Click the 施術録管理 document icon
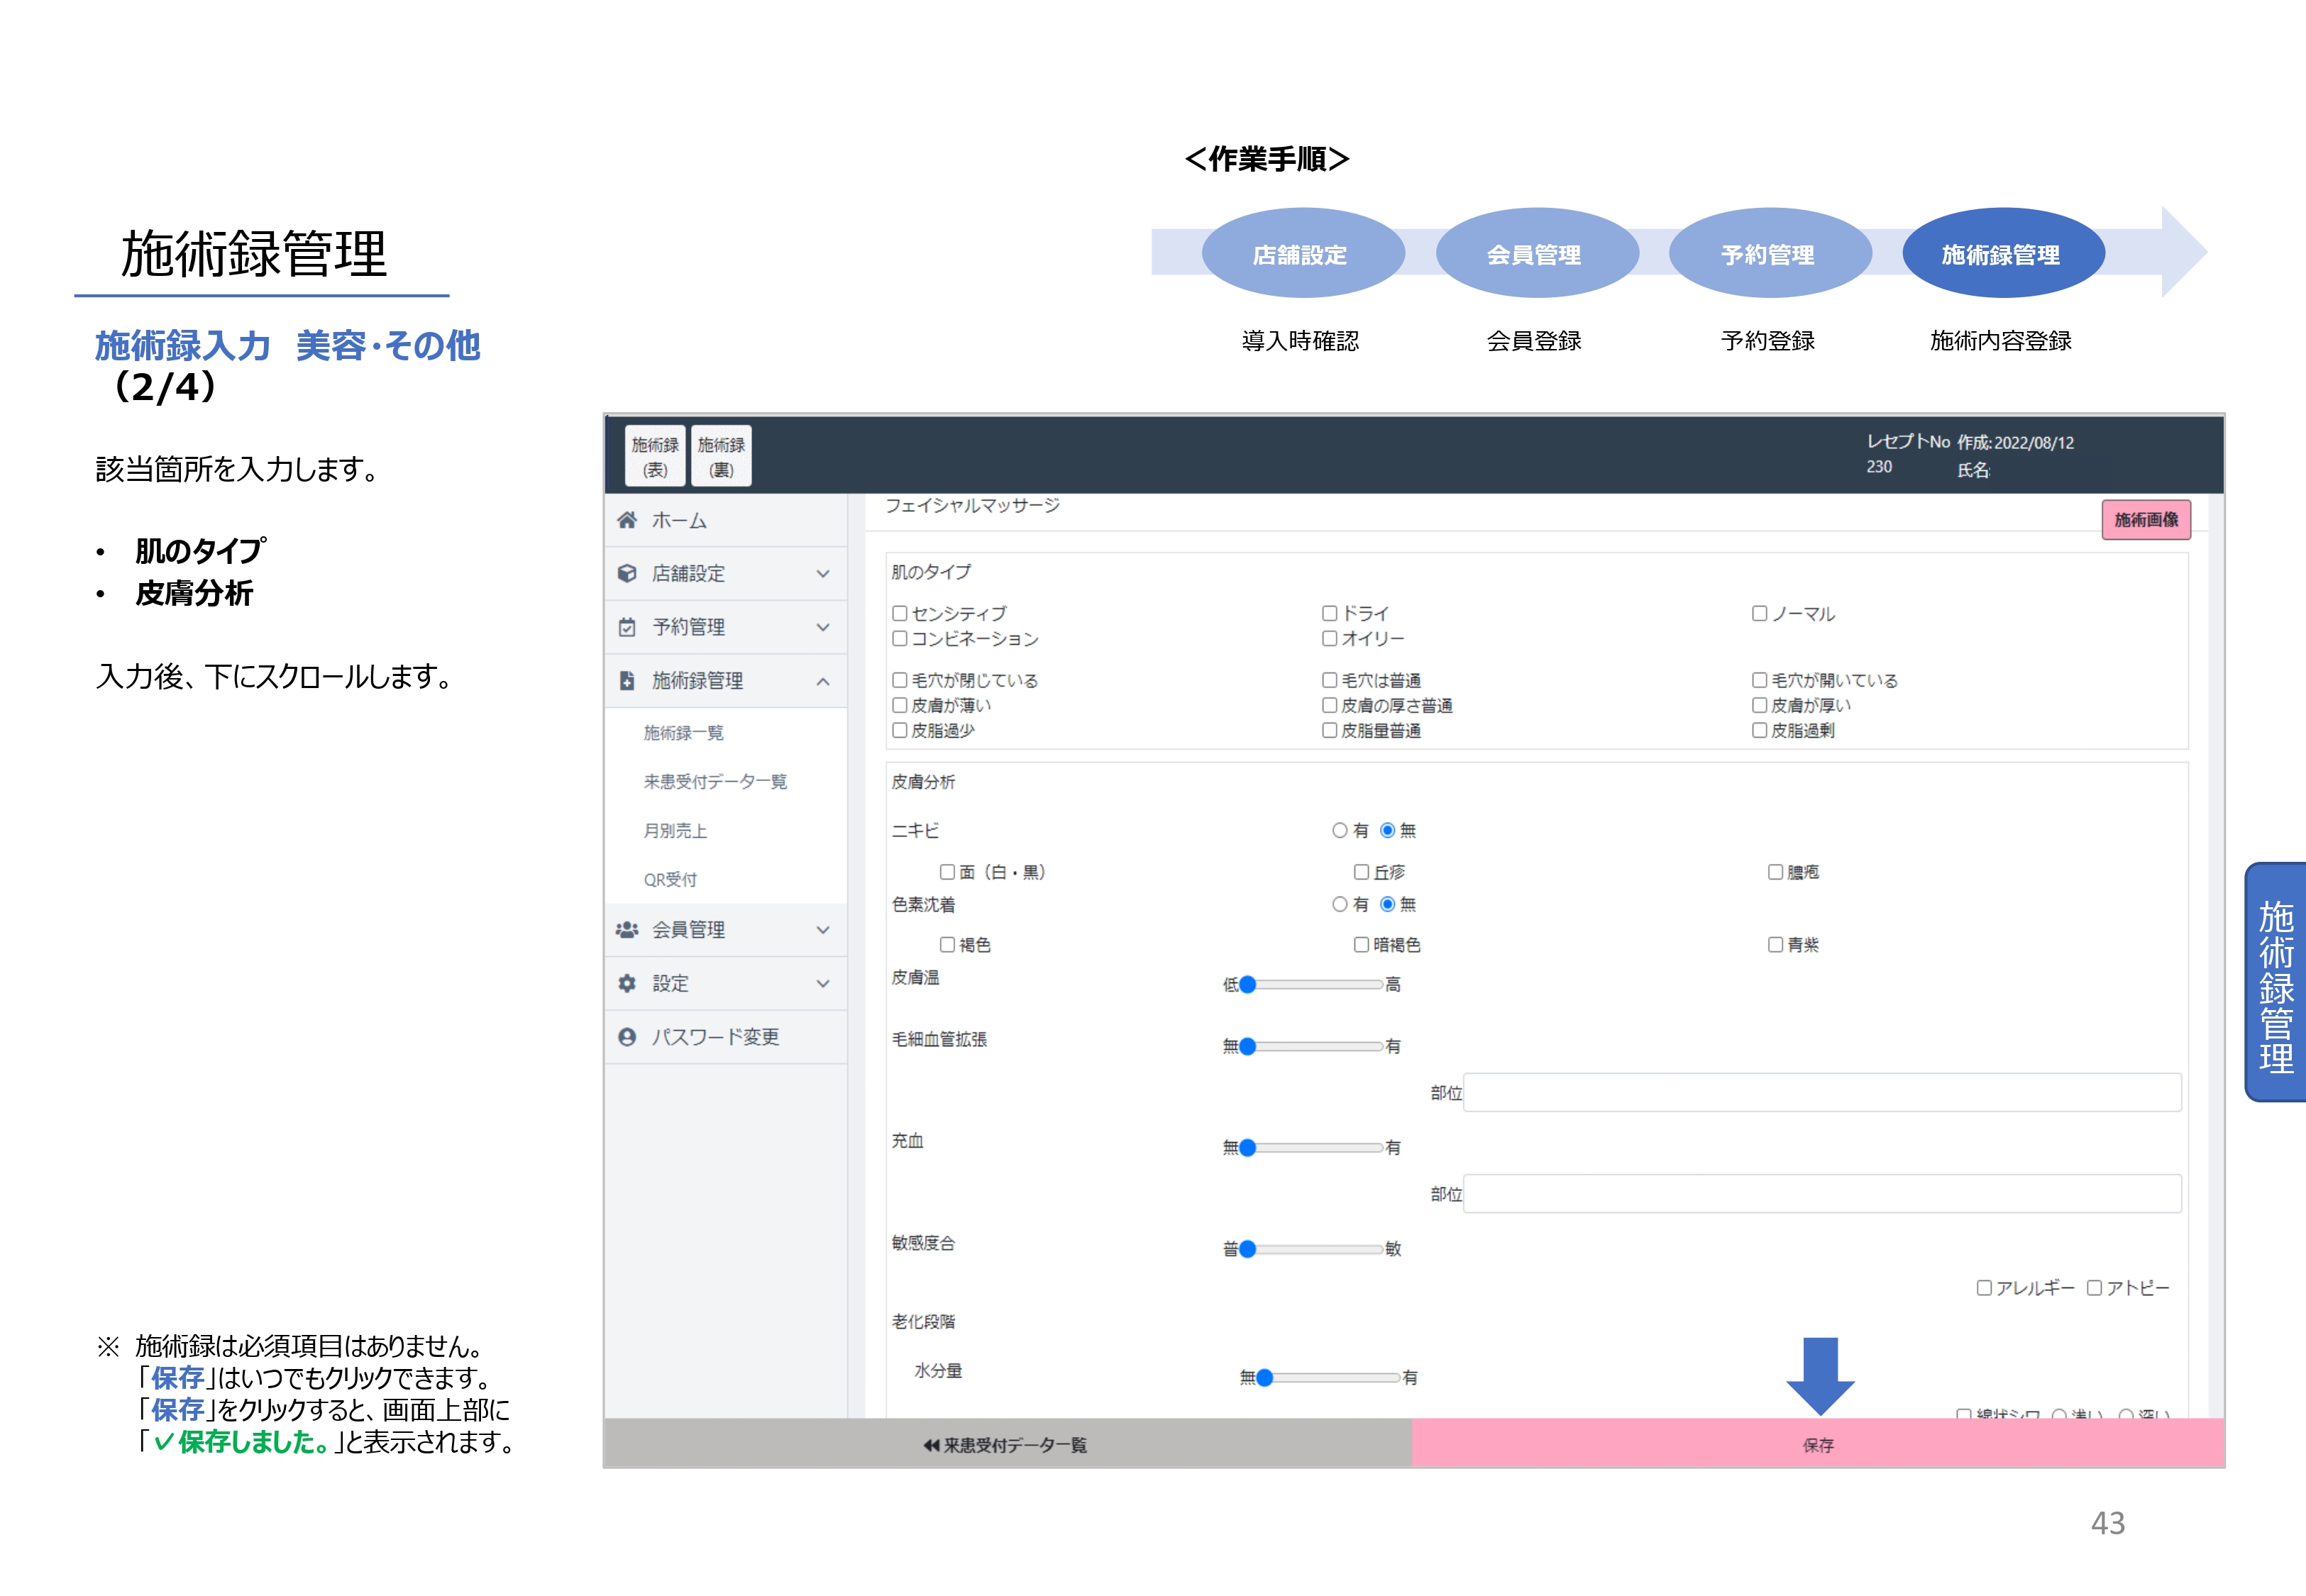Viewport: 2306px width, 1596px height. pyautogui.click(x=627, y=681)
